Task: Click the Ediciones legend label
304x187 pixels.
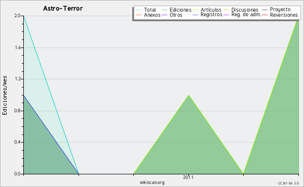Action: 180,10
